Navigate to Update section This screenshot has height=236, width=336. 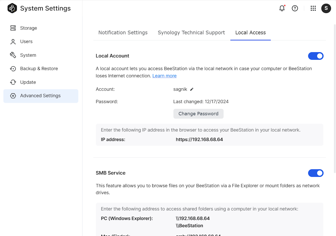point(28,82)
